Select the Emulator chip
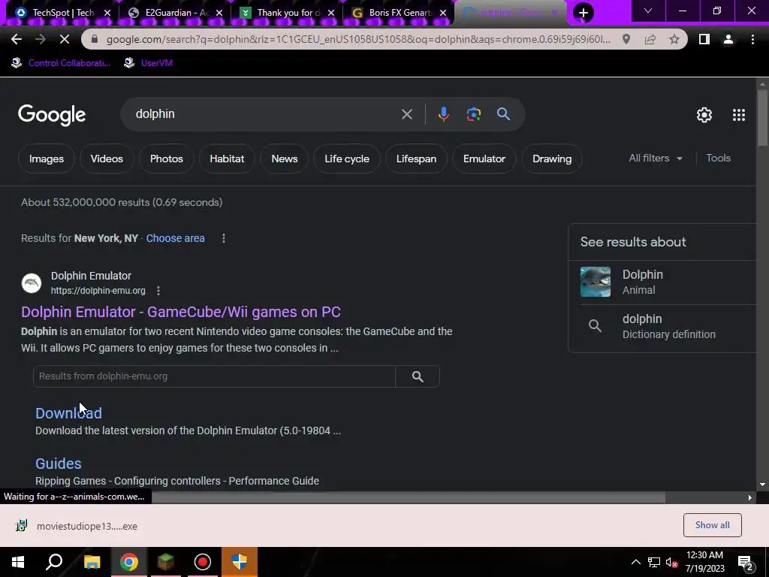This screenshot has width=769, height=577. tap(484, 159)
